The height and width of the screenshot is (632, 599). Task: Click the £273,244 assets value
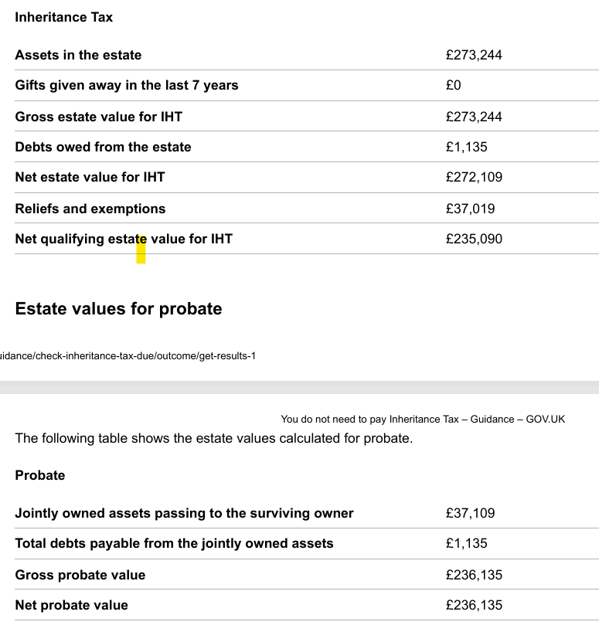click(x=474, y=55)
